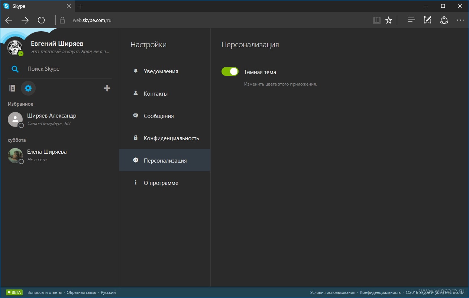Click the info icon beside О программе
The width and height of the screenshot is (469, 298).
coord(136,182)
